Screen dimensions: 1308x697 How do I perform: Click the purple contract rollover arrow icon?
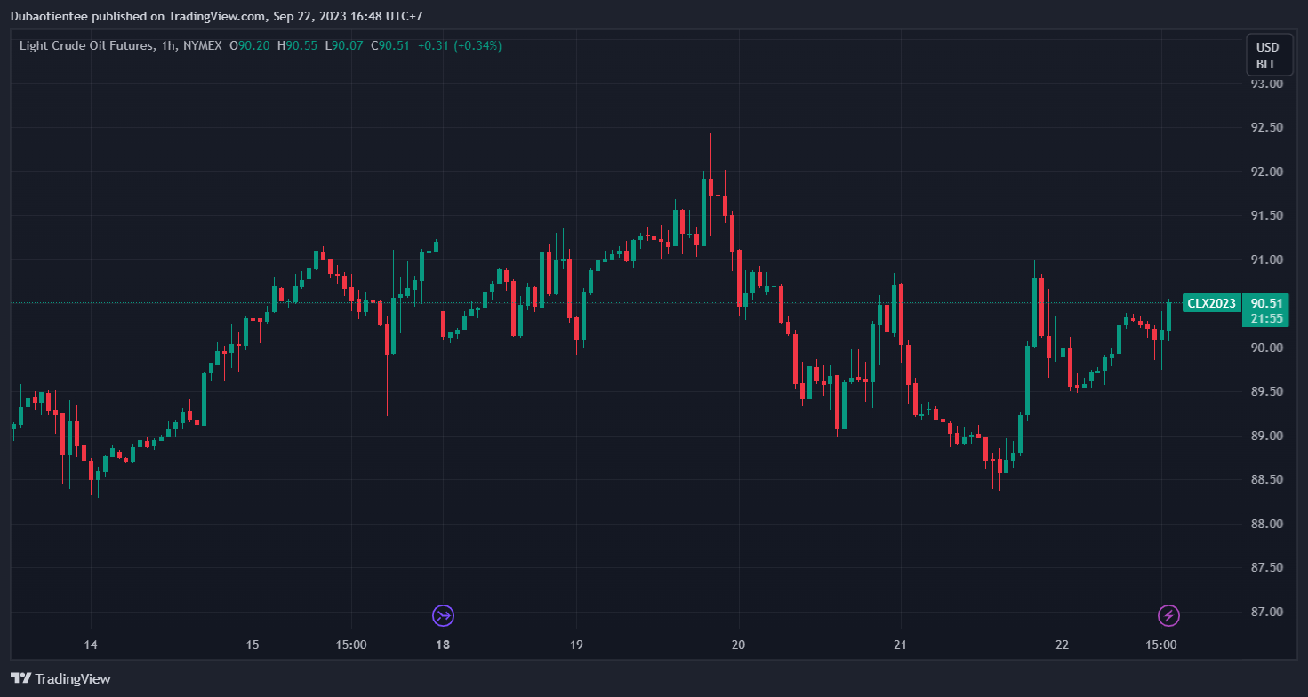point(443,615)
